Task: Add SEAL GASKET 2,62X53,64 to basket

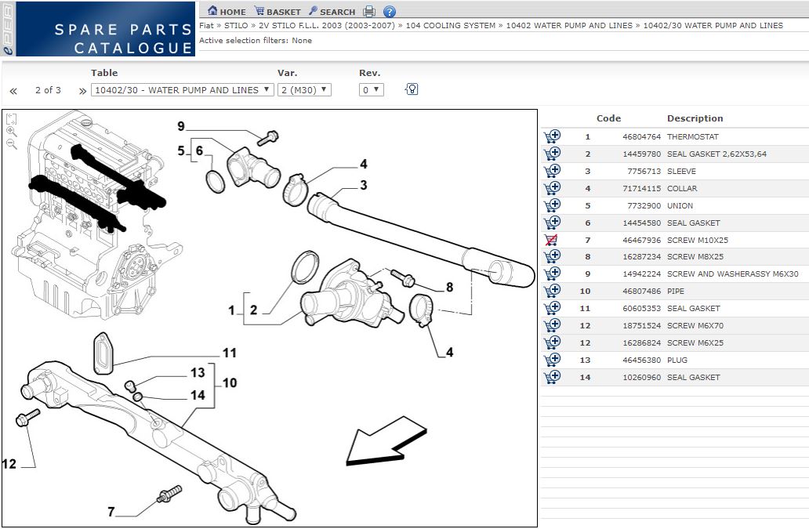Action: coord(552,154)
